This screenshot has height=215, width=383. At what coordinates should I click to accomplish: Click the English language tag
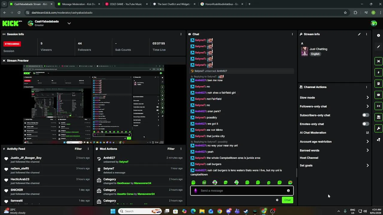click(315, 54)
